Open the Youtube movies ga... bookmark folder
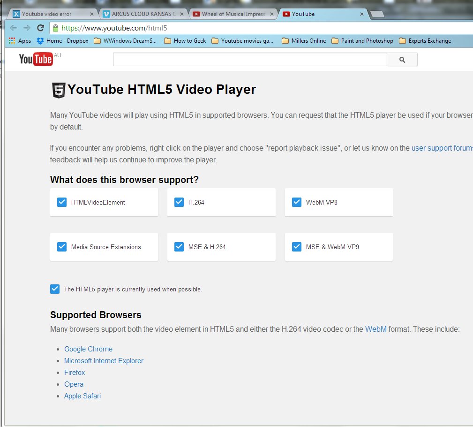The width and height of the screenshot is (473, 427). [242, 41]
